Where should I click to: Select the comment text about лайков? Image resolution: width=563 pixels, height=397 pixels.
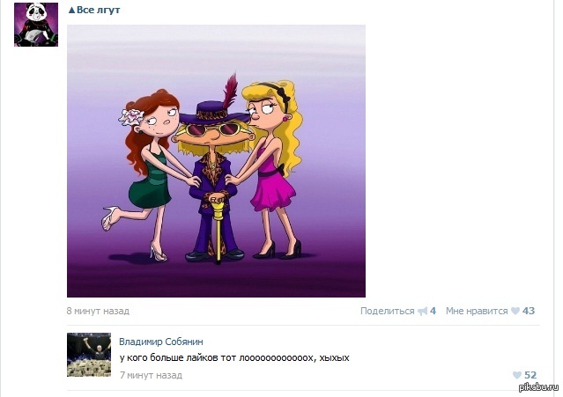(x=234, y=358)
